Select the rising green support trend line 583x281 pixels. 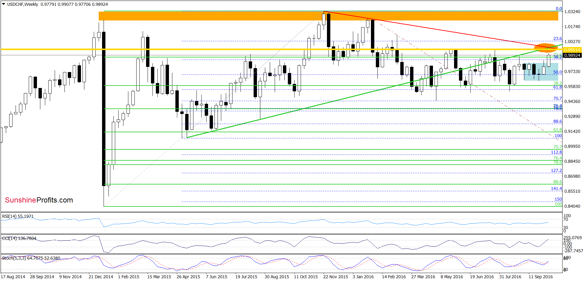(374, 91)
